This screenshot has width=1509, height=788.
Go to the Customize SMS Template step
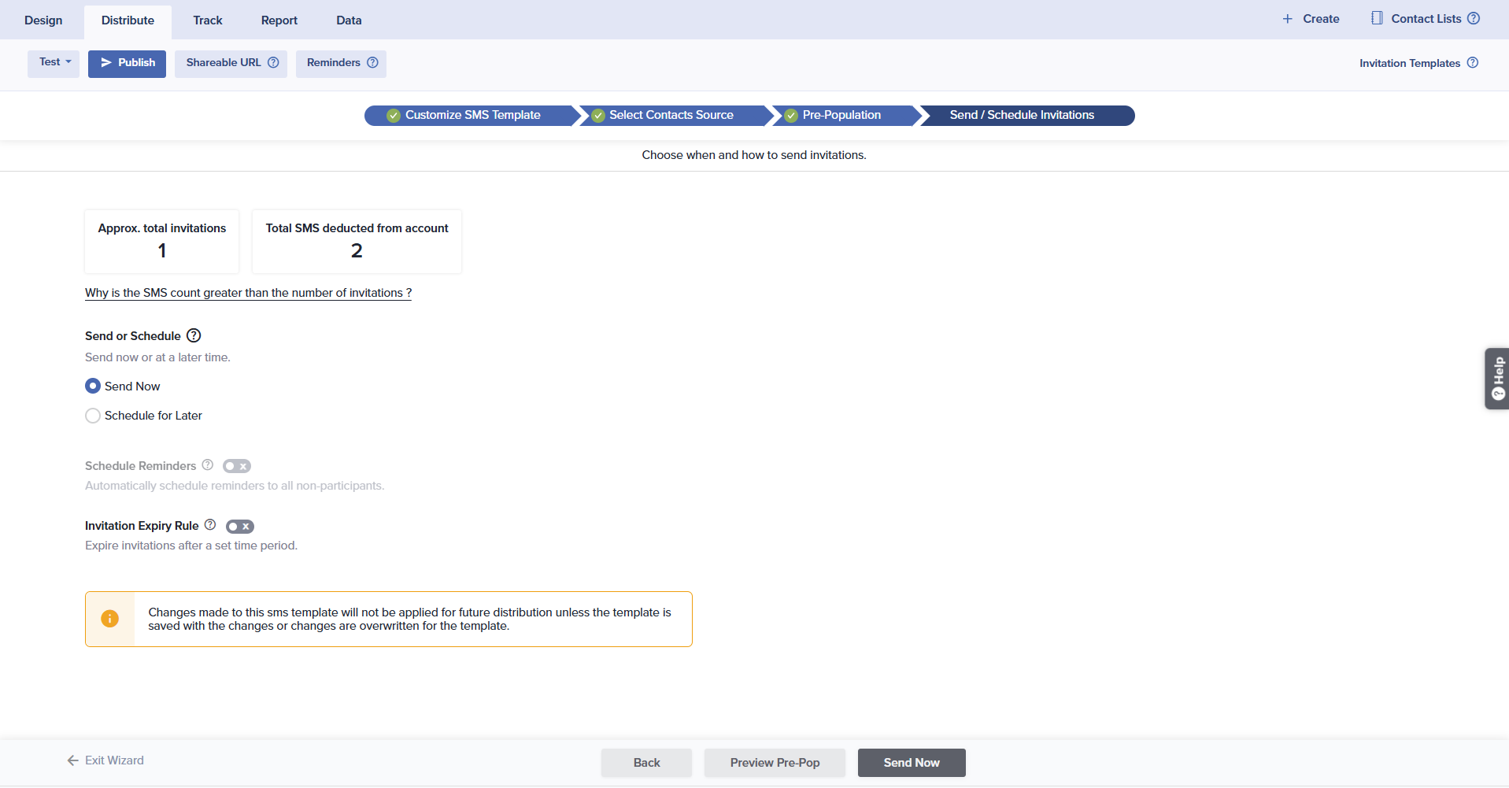click(x=472, y=116)
